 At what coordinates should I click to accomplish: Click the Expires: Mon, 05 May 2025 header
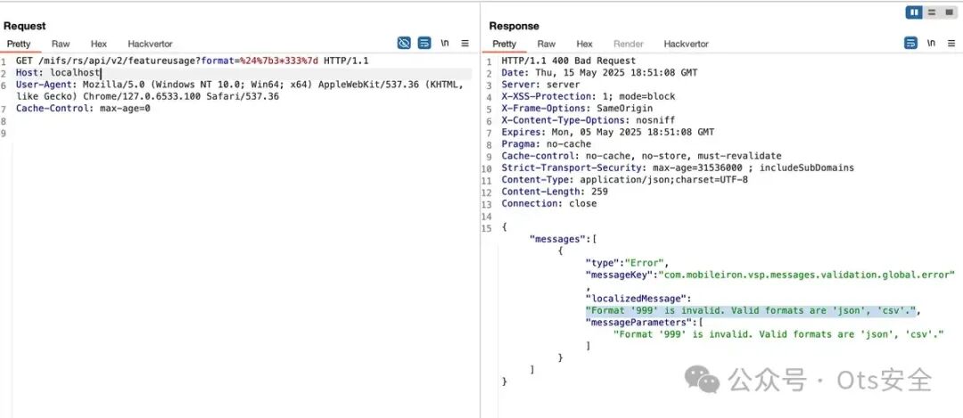[608, 133]
